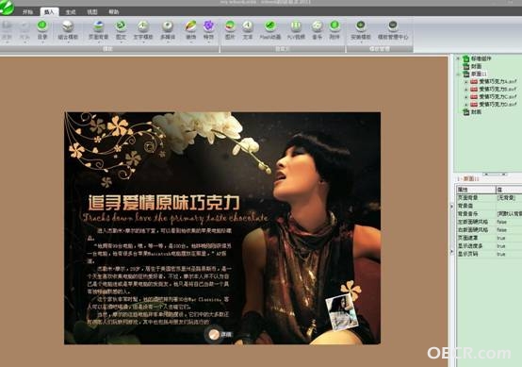This screenshot has height=367, width=522.
Task: Select the 插入 ribbon tab
Action: tap(49, 12)
